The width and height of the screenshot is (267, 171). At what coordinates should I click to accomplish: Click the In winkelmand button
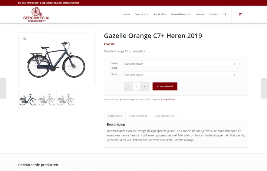tap(165, 86)
